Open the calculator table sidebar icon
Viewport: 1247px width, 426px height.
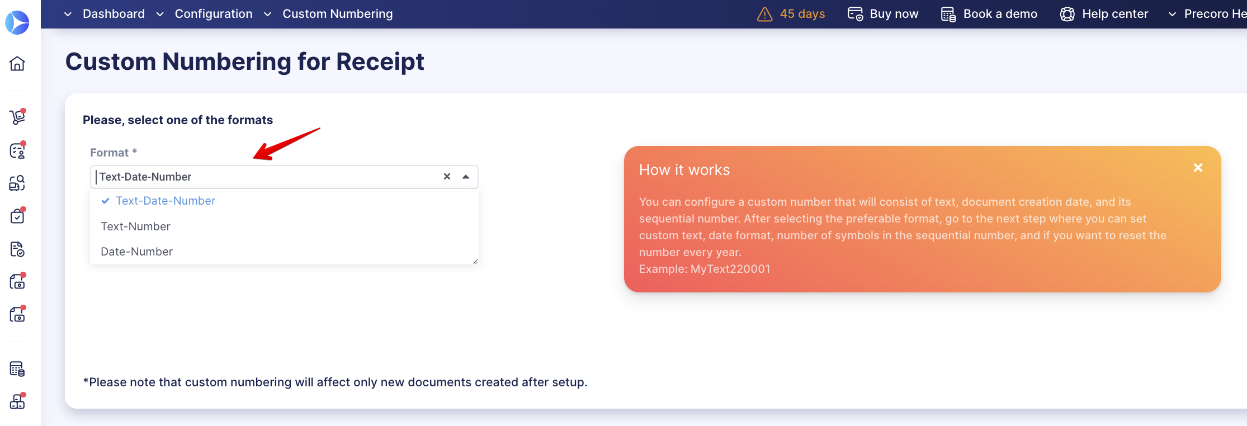coord(17,369)
